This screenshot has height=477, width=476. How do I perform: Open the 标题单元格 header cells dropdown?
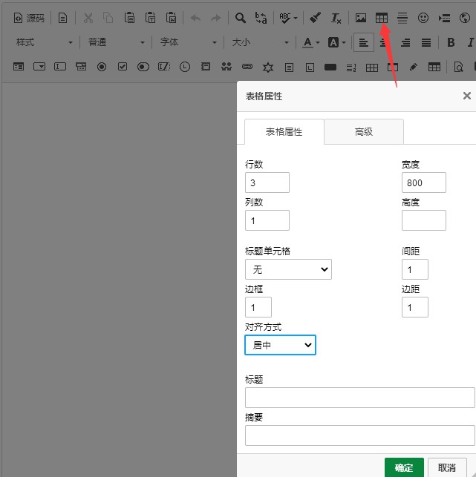point(288,269)
